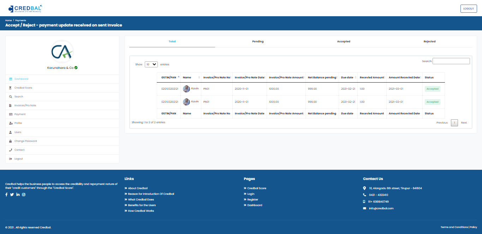
Task: Open the How Credbal Works link
Action: click(x=141, y=211)
